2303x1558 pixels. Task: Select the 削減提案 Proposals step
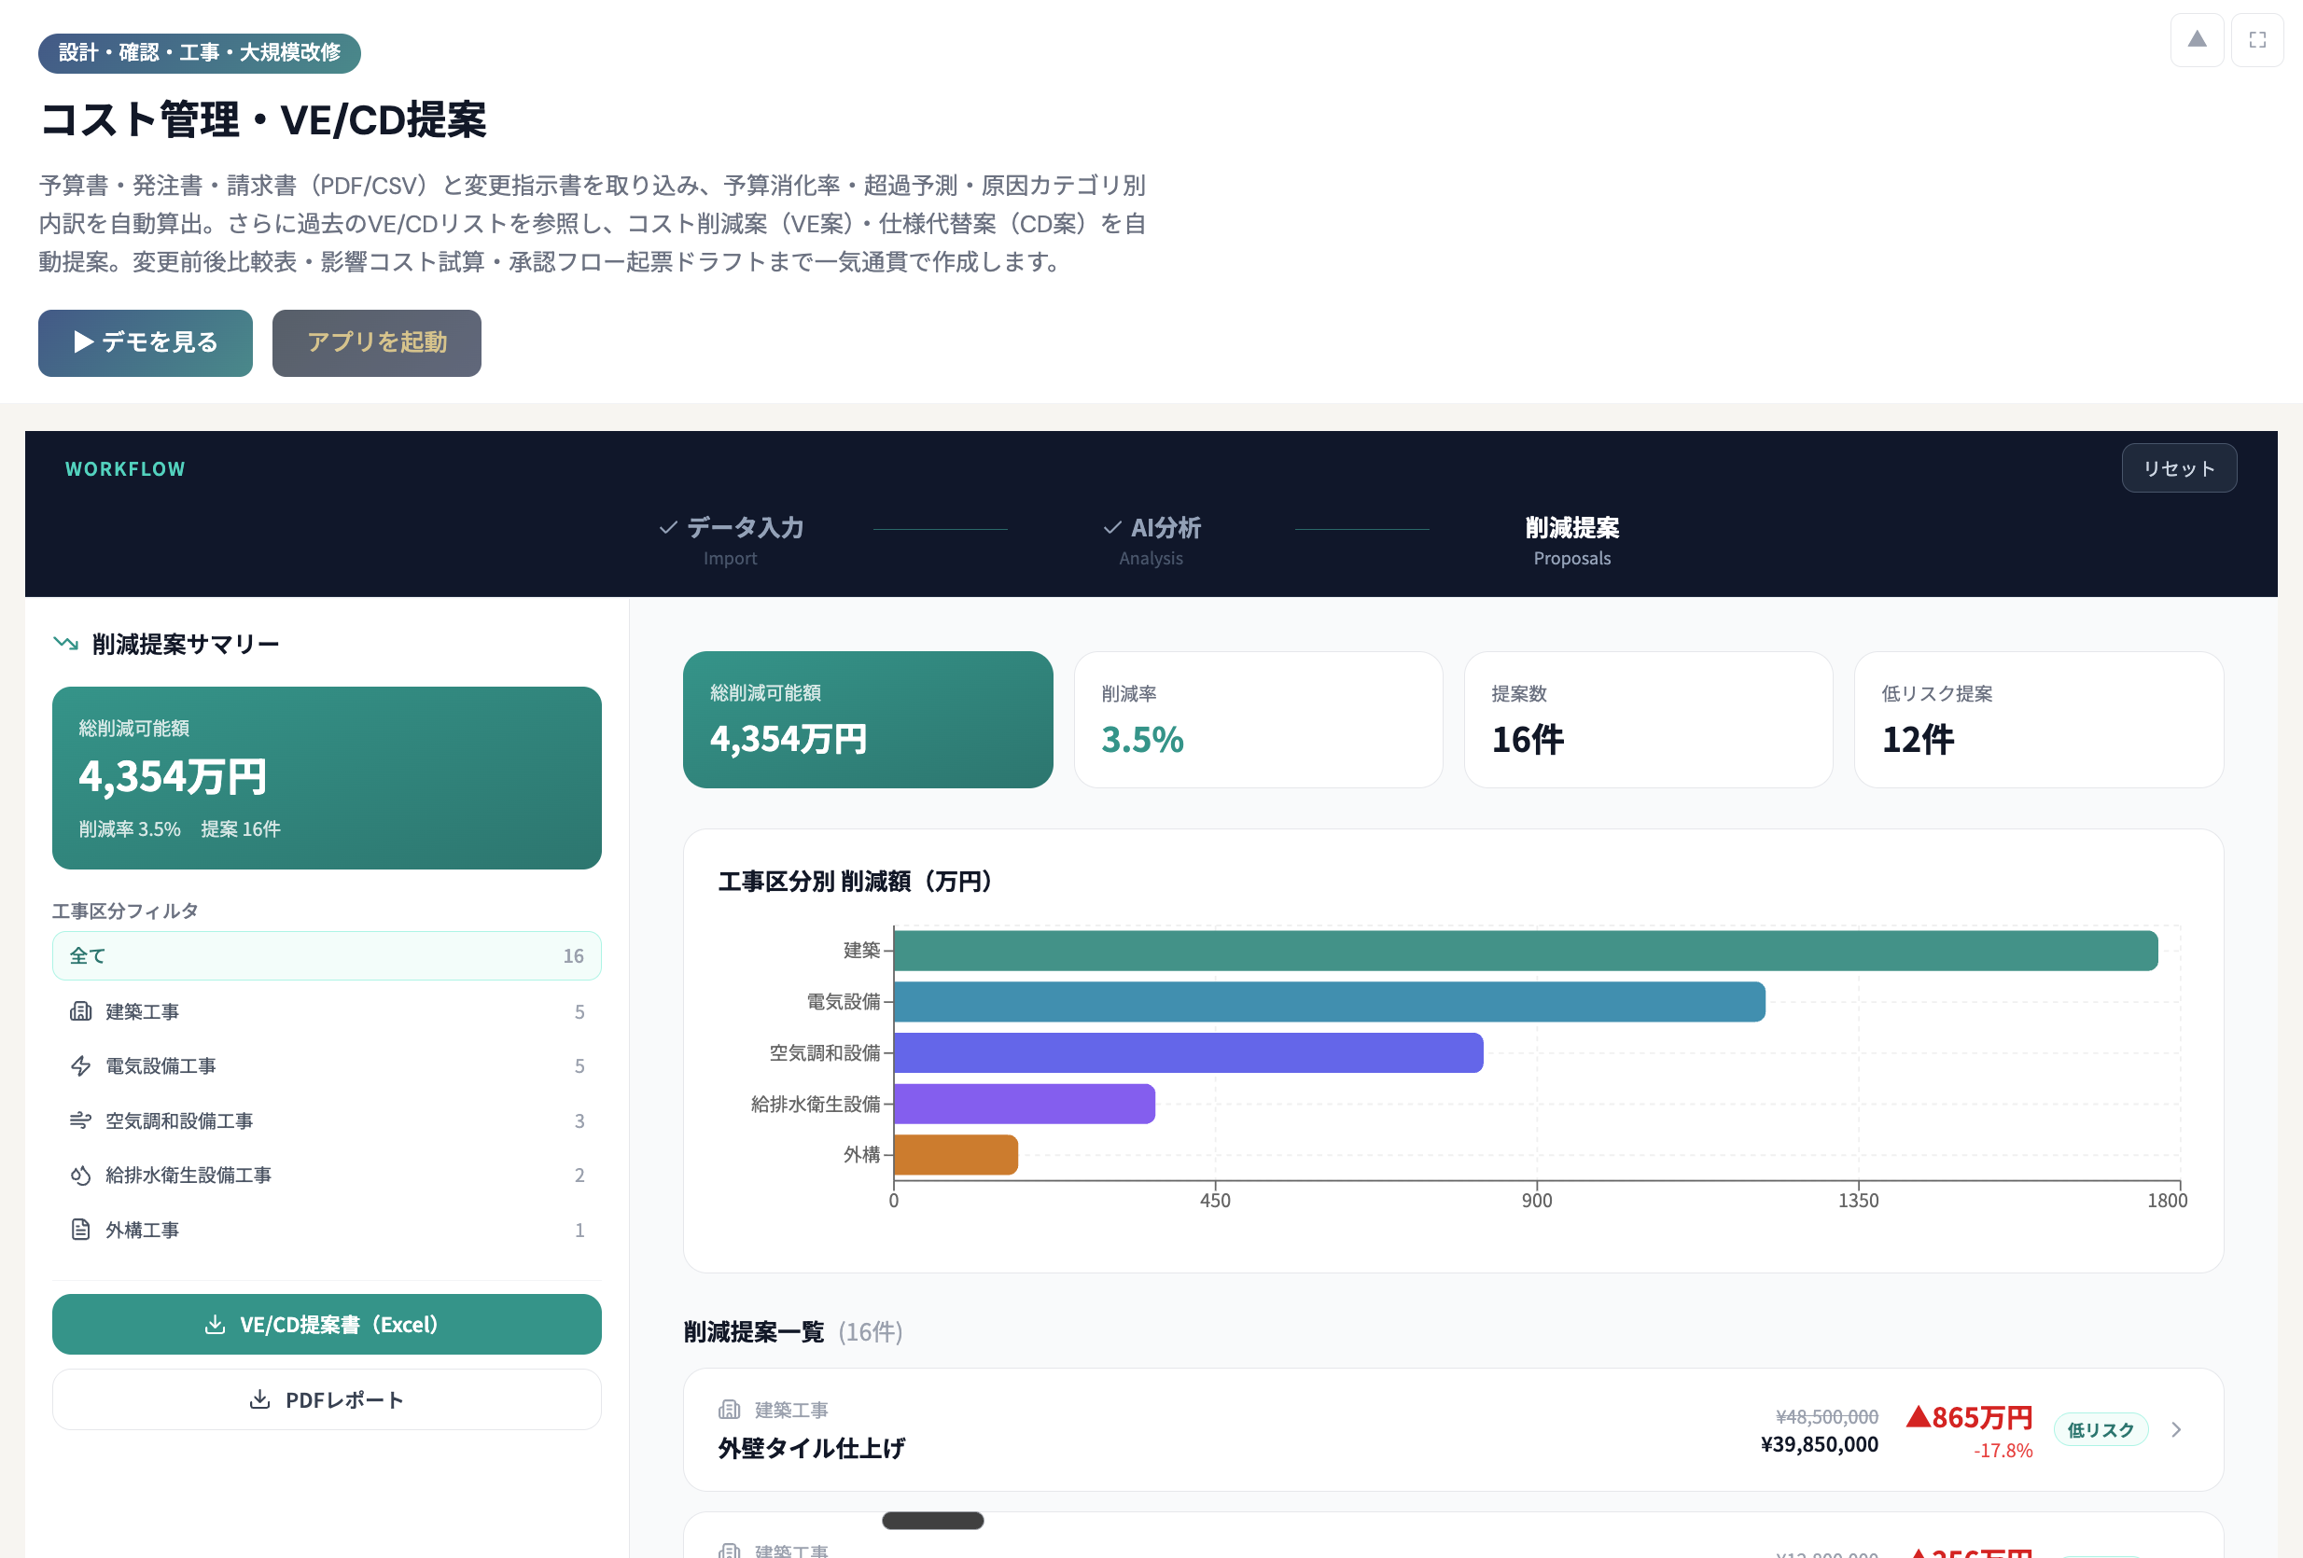point(1572,541)
